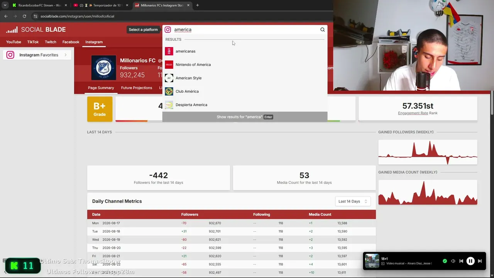Click the page vertical scrollbar
Screen dimensions: 494x278
click(492, 103)
